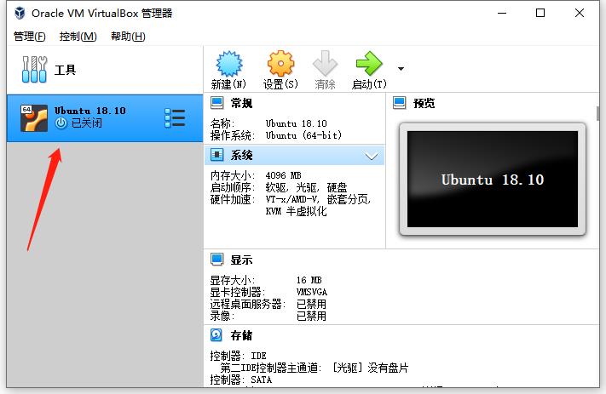Open the 控制(M) menu
The image size is (606, 394).
[78, 37]
